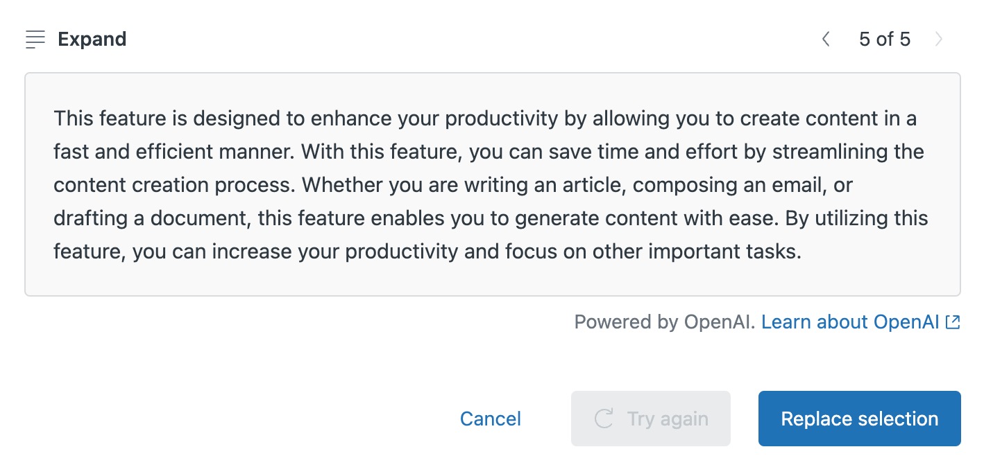Click external-link icon beside Learn about OpenAI
The image size is (984, 474).
(x=953, y=322)
